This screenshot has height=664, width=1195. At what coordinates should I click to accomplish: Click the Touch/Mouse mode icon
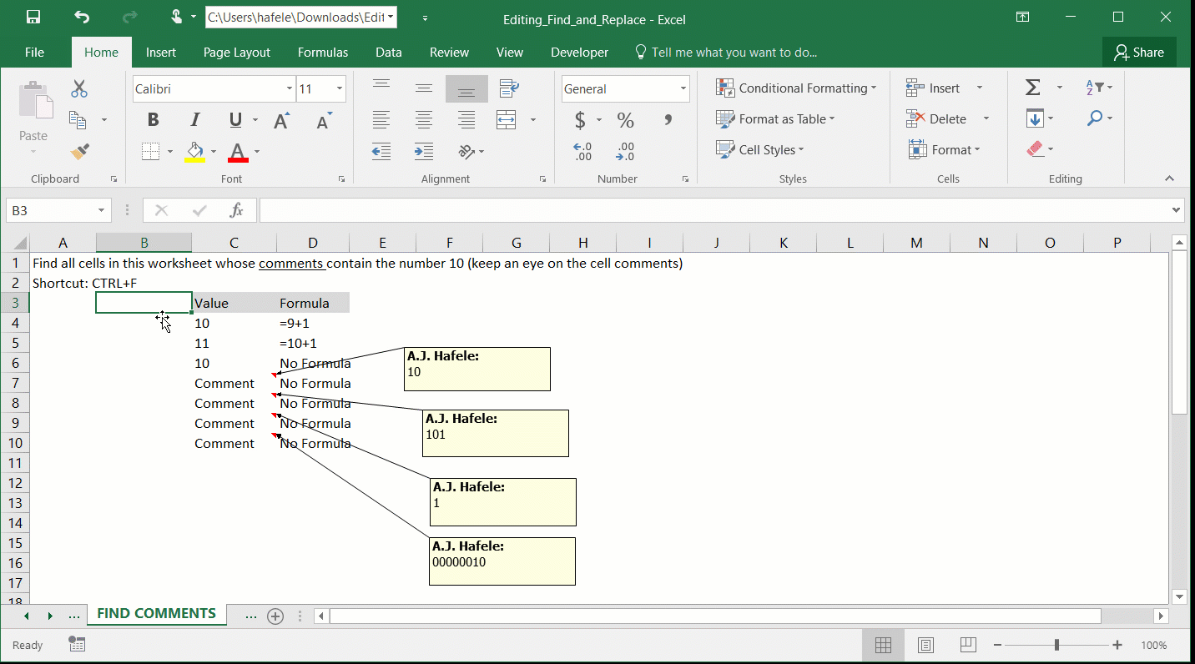point(176,17)
